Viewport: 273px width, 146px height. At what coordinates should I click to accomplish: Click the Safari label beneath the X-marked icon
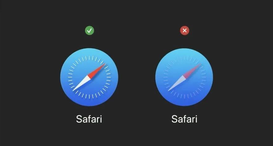[184, 119]
